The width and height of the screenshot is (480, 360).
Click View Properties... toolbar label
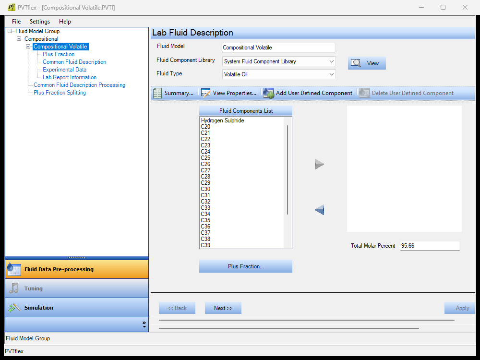click(x=235, y=93)
